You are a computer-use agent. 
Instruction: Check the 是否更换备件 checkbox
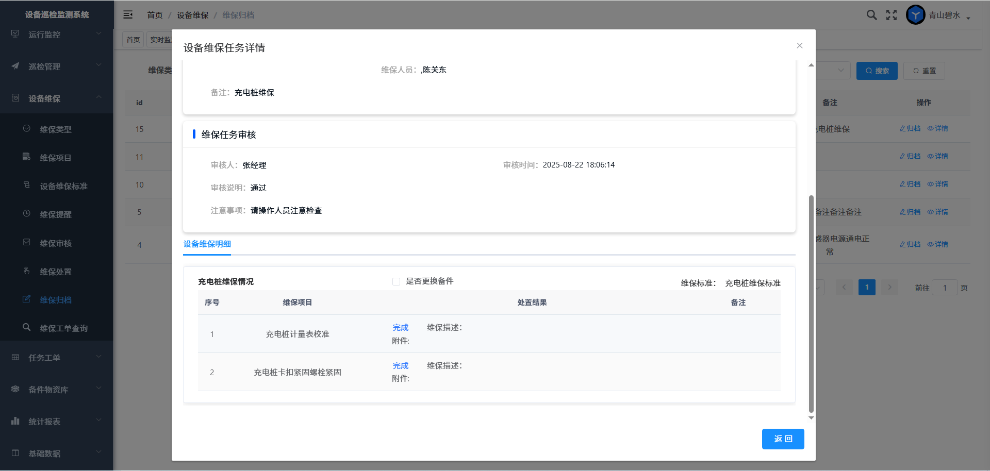[x=396, y=281]
